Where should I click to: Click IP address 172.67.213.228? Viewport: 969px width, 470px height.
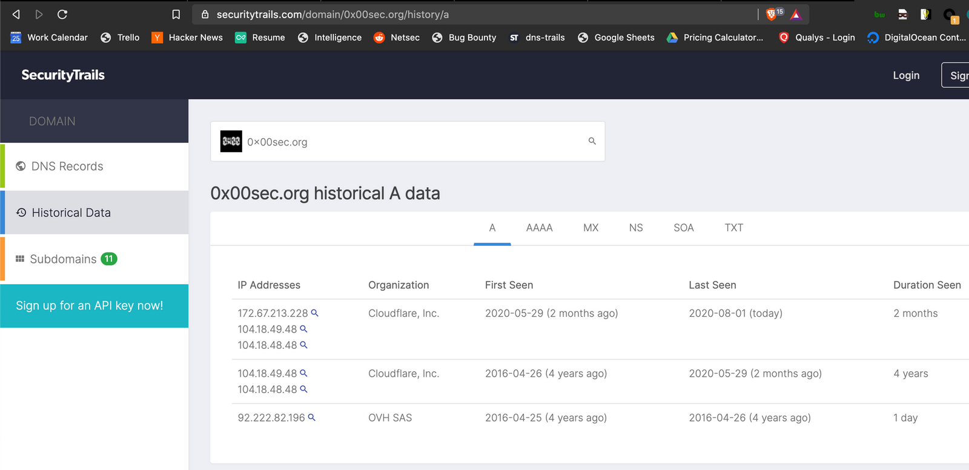point(273,313)
